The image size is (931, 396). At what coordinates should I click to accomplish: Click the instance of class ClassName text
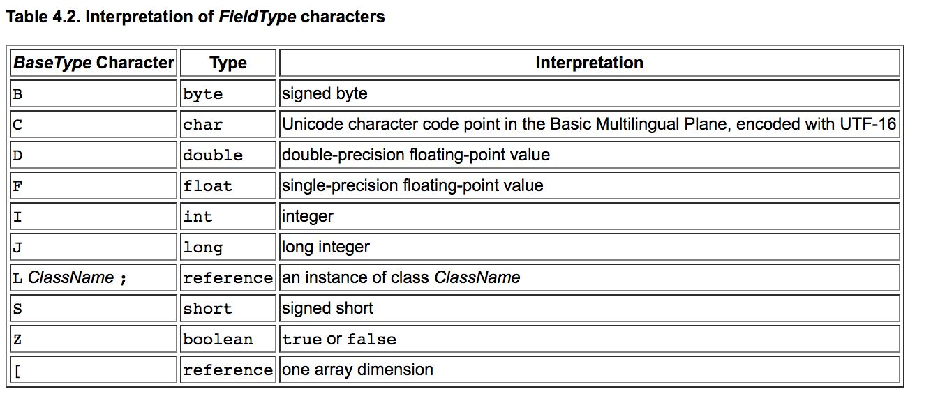pyautogui.click(x=401, y=277)
